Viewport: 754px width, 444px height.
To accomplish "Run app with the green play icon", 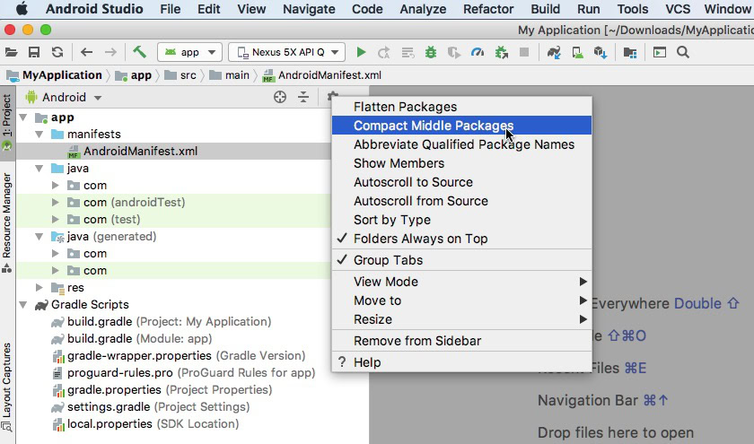I will coord(361,52).
